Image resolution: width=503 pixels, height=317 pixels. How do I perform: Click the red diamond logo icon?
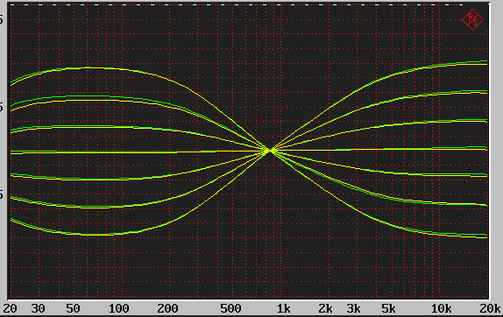coord(472,19)
